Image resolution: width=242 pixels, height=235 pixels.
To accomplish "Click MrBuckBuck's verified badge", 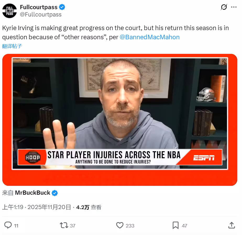I will pyautogui.click(x=55, y=193).
